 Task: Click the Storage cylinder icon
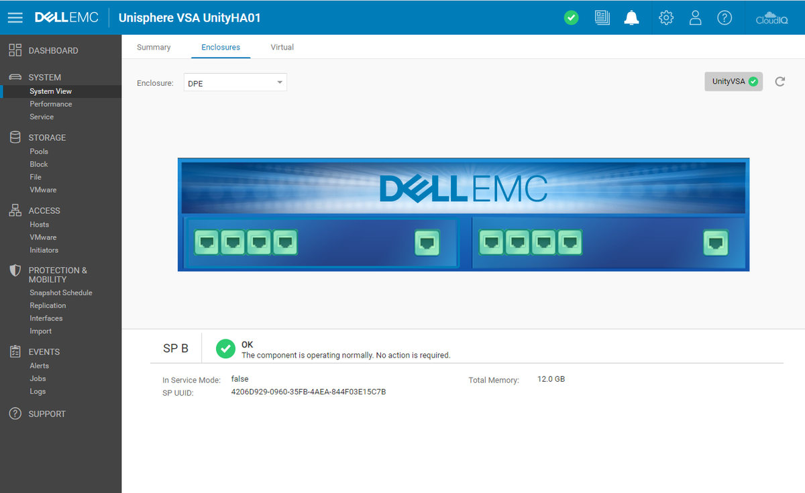pyautogui.click(x=15, y=138)
